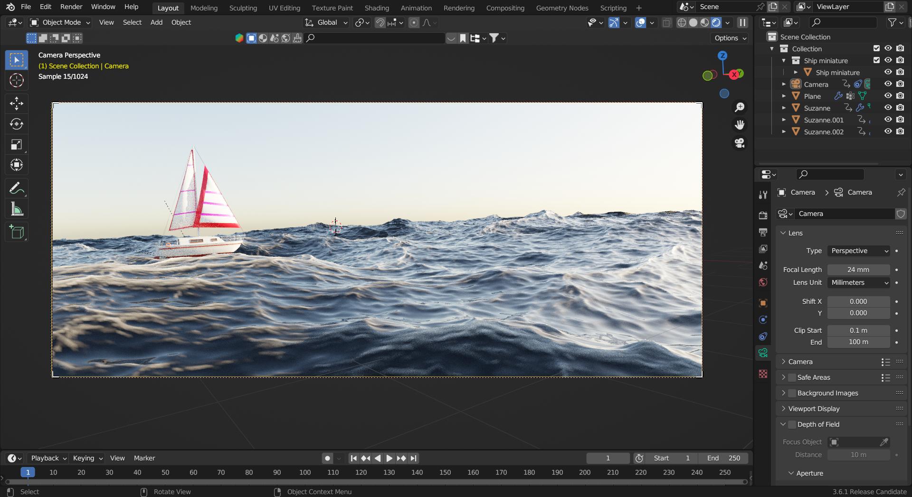
Task: Enable the Background Images checkbox
Action: (792, 393)
